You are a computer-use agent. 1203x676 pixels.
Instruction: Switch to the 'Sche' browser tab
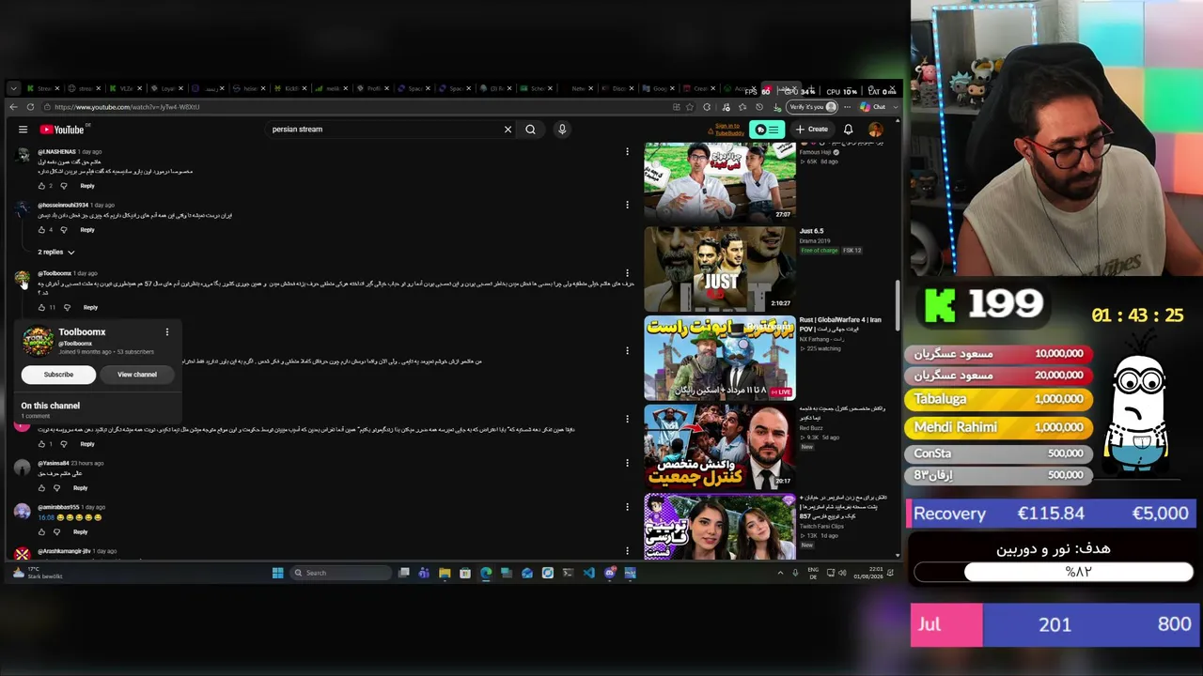(537, 88)
